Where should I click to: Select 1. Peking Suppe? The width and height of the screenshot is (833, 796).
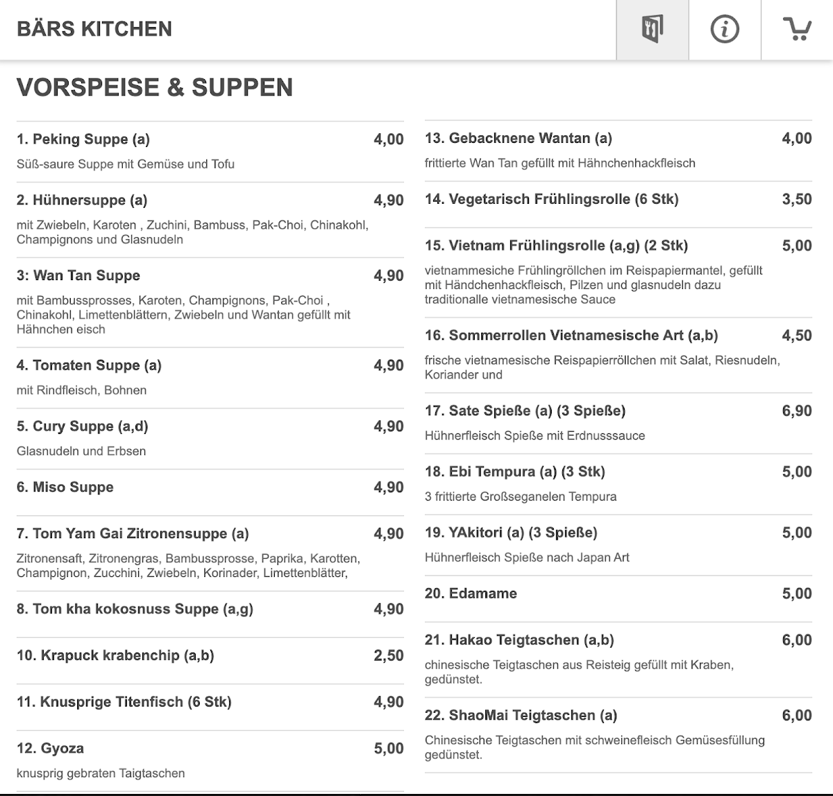pos(210,152)
